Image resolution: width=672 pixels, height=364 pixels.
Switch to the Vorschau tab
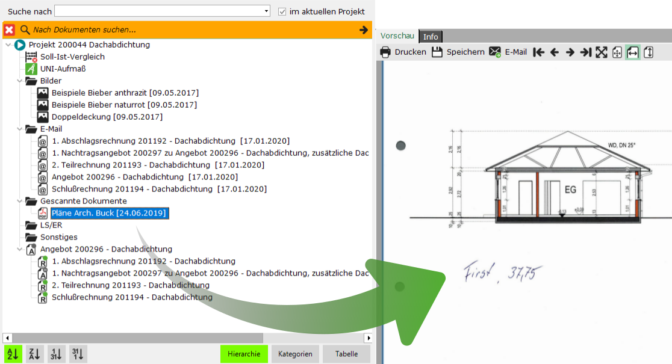[397, 36]
